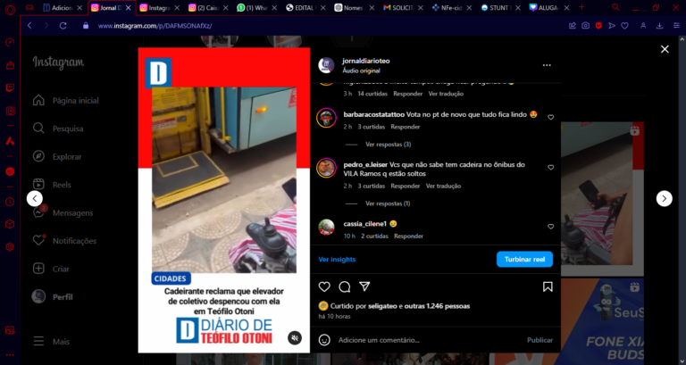
Task: Open cassia_cilene1 profile avatar
Action: 326,228
